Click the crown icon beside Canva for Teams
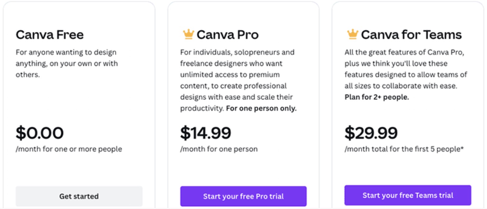This screenshot has height=209, width=487. pyautogui.click(x=353, y=34)
